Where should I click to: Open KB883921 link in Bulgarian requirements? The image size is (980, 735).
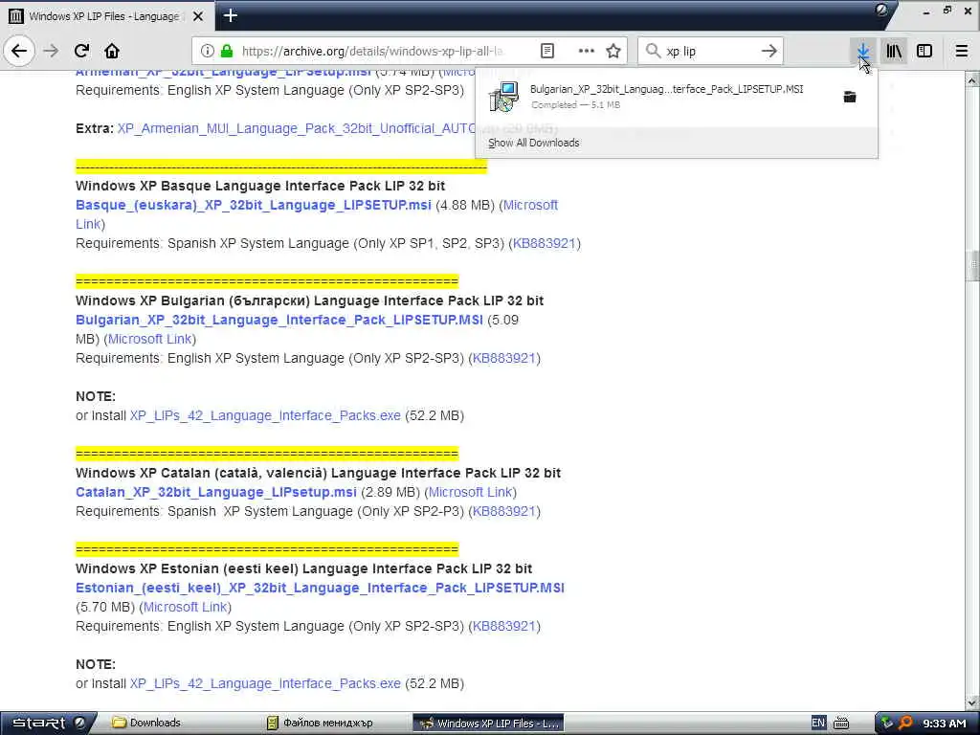[x=503, y=358]
